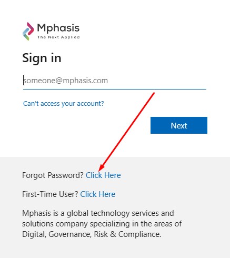Viewport: 230px width, 258px height.
Task: Click the "First-Time User?" label text
Action: (x=50, y=194)
